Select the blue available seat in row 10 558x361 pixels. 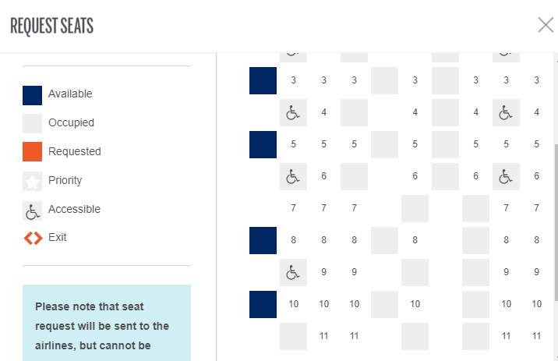[x=263, y=304]
